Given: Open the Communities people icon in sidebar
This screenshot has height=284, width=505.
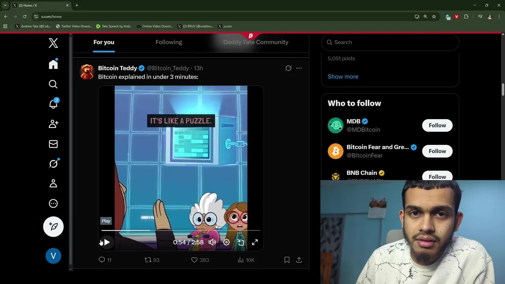Looking at the screenshot, I should 53,124.
